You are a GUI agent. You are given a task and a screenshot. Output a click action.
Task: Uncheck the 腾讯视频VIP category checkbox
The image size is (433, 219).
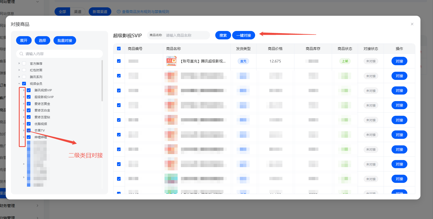tap(29, 90)
